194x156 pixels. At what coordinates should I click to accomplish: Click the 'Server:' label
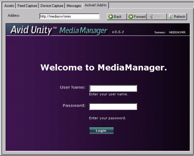160,32
